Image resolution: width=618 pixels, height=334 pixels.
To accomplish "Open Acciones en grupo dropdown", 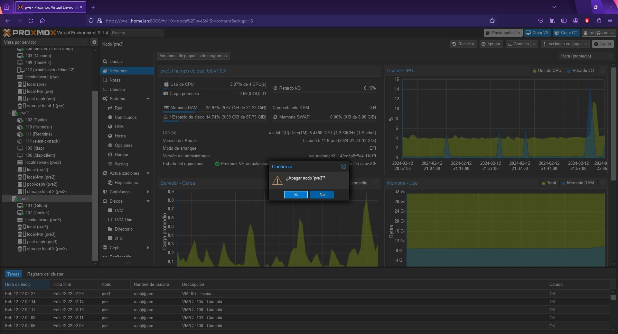I will point(565,44).
